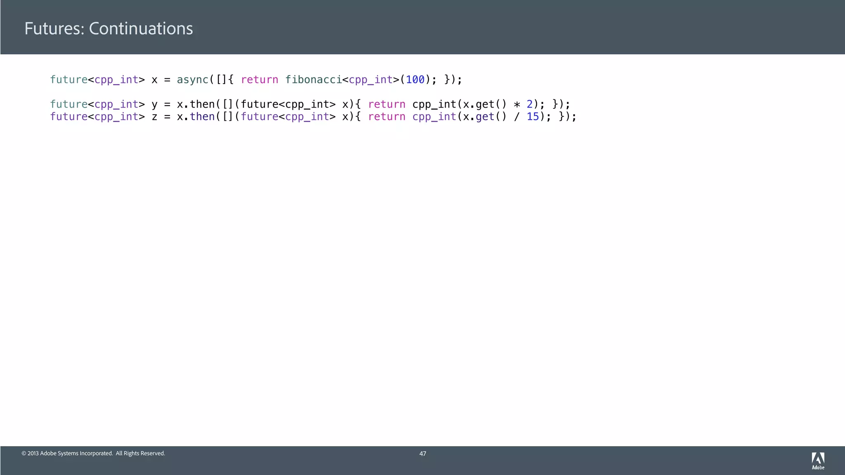
Task: Click the slide page number 47
Action: pyautogui.click(x=422, y=454)
